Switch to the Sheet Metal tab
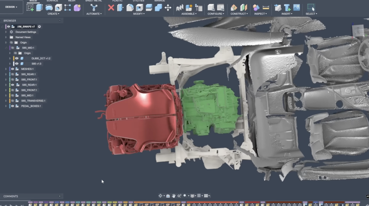369x206 pixels. point(93,1)
